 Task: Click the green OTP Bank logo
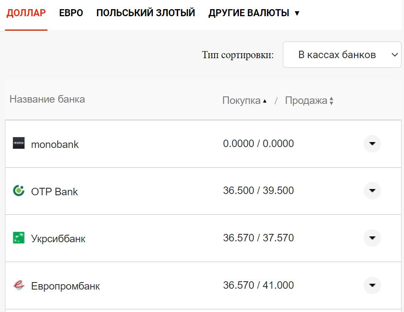(x=19, y=192)
